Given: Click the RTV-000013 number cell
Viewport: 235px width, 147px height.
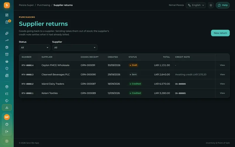Looking at the screenshot, I should coord(28,75).
